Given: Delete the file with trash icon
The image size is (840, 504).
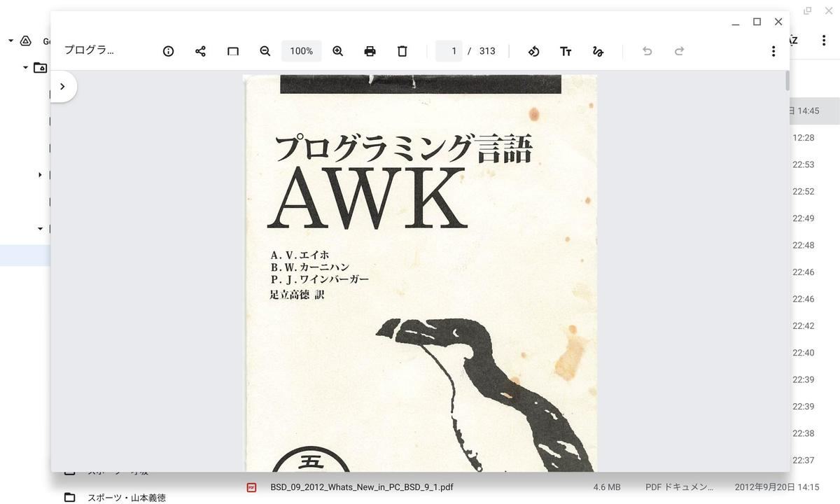Looking at the screenshot, I should click(x=402, y=51).
